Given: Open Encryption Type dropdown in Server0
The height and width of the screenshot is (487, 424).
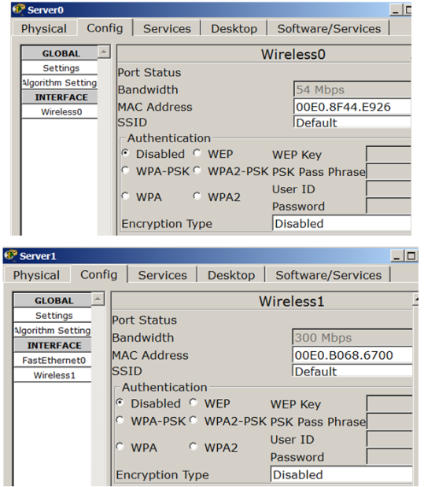Looking at the screenshot, I should click(x=341, y=223).
